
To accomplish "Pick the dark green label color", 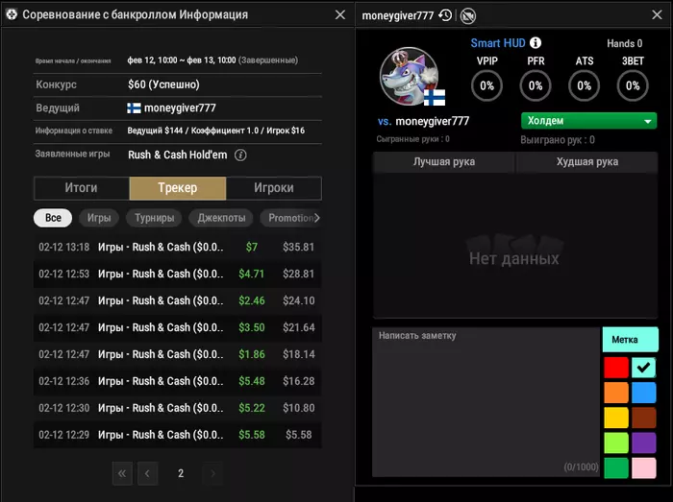I will 616,467.
